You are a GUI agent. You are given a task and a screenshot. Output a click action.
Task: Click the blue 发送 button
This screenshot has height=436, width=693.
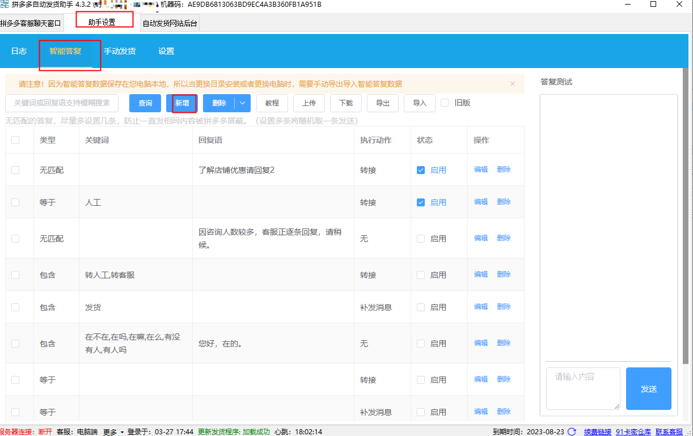coord(649,389)
